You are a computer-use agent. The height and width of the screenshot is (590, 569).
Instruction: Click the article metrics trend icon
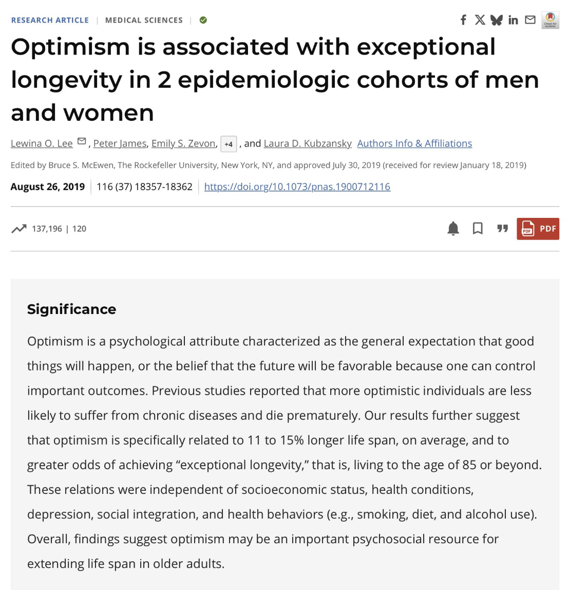(x=18, y=228)
